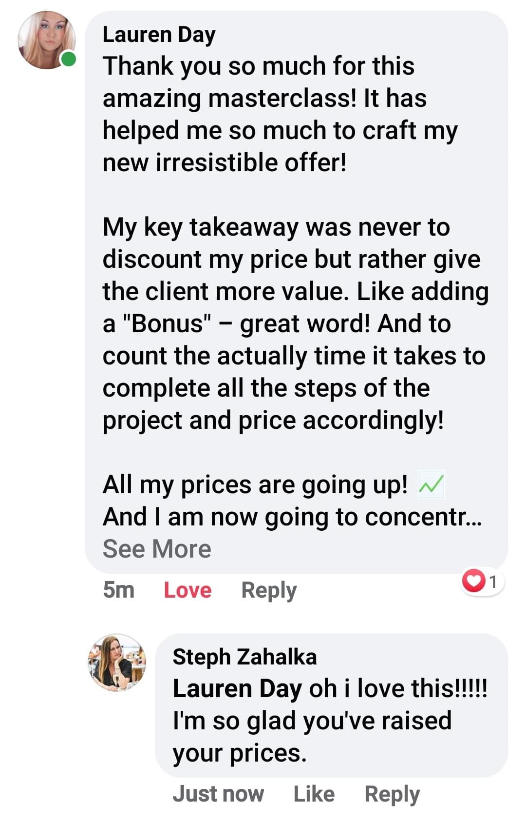Click the red heart reaction icon
The image size is (526, 824).
[473, 581]
